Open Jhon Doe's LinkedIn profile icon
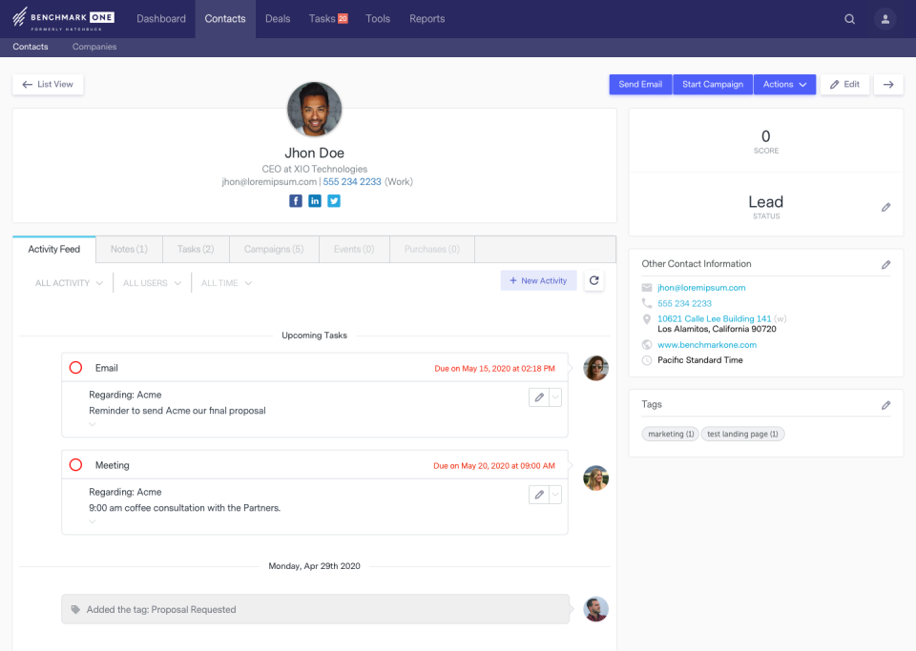Image resolution: width=916 pixels, height=651 pixels. click(315, 201)
